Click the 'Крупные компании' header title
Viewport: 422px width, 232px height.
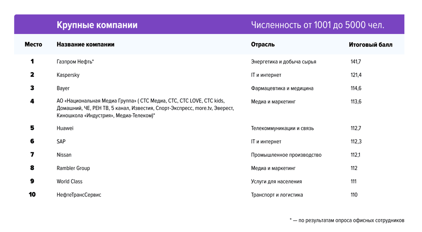coord(97,25)
